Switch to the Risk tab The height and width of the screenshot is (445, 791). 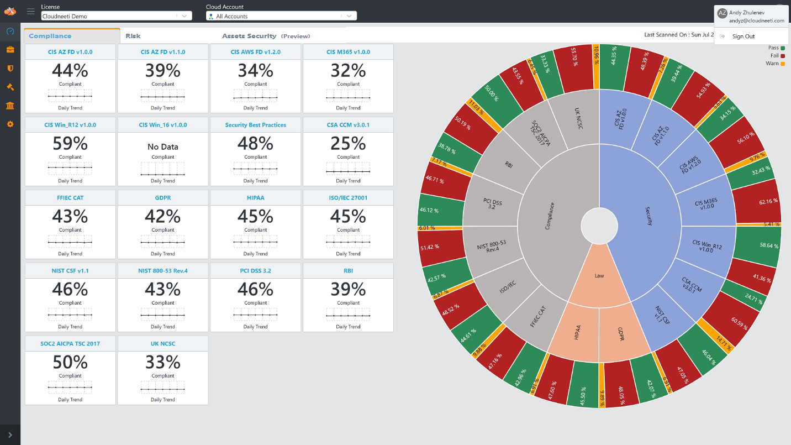coord(133,36)
